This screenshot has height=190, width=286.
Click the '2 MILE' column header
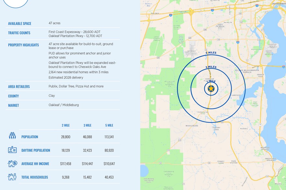pos(66,125)
